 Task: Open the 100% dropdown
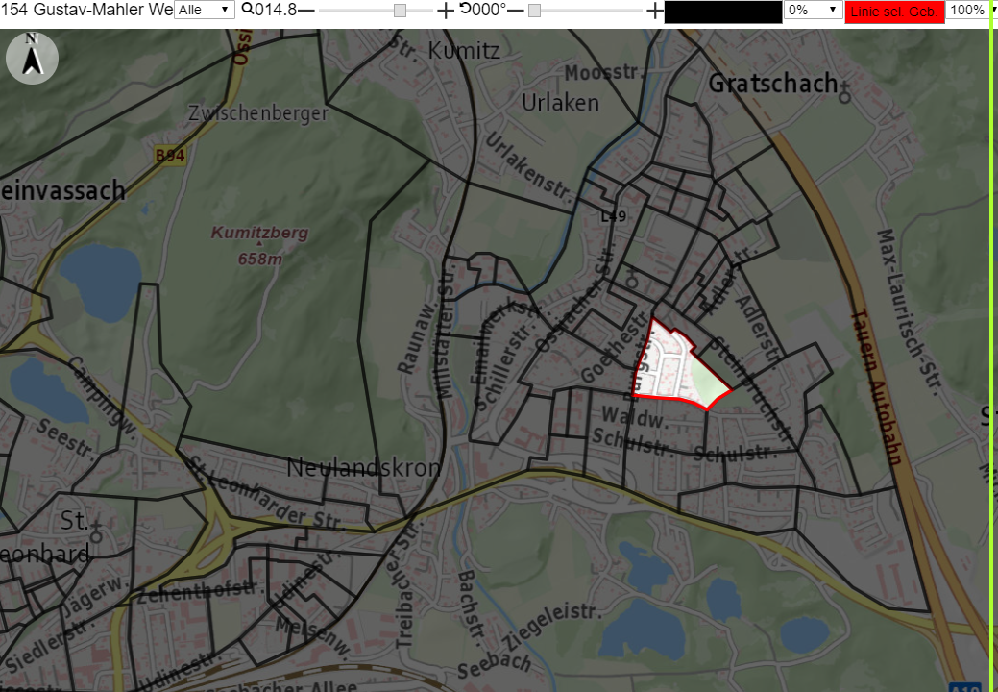click(x=967, y=10)
